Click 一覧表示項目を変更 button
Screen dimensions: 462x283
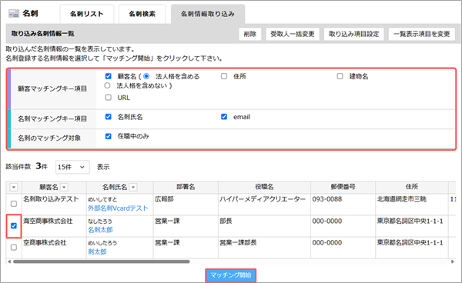[422, 34]
